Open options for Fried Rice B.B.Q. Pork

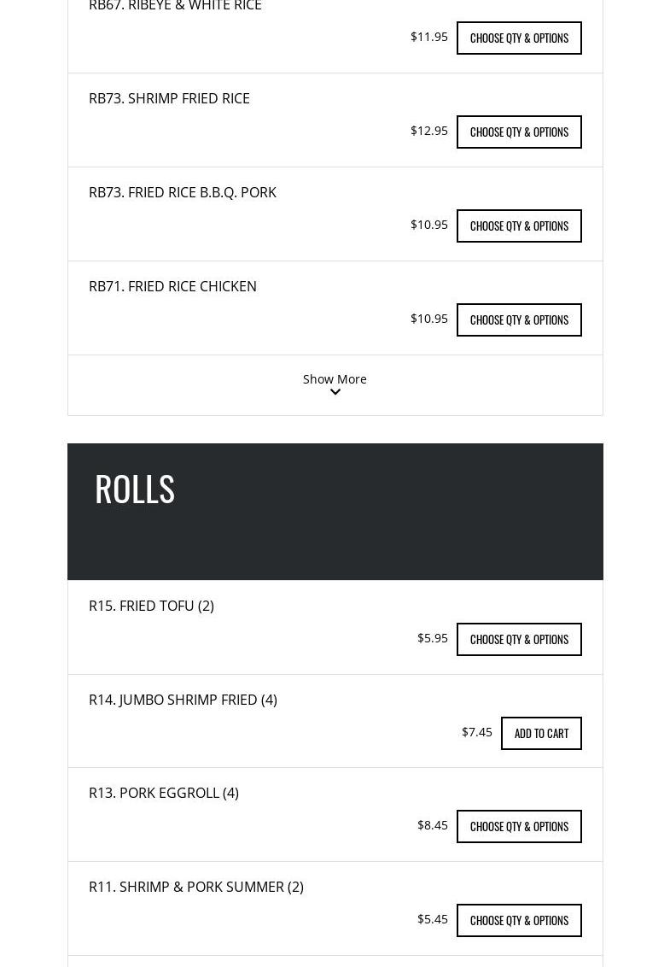(519, 226)
